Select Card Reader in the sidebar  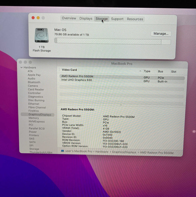[36, 89]
